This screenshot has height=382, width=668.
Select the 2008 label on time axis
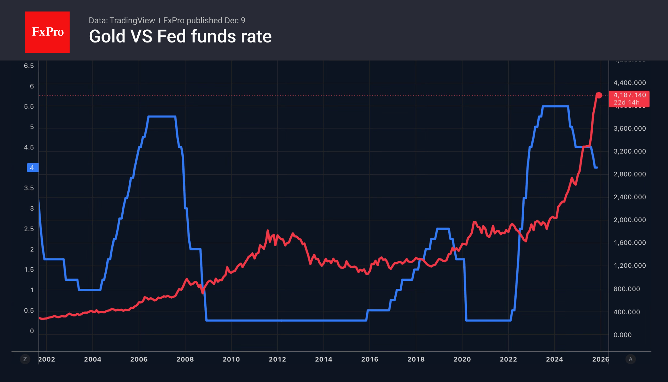[x=185, y=359]
